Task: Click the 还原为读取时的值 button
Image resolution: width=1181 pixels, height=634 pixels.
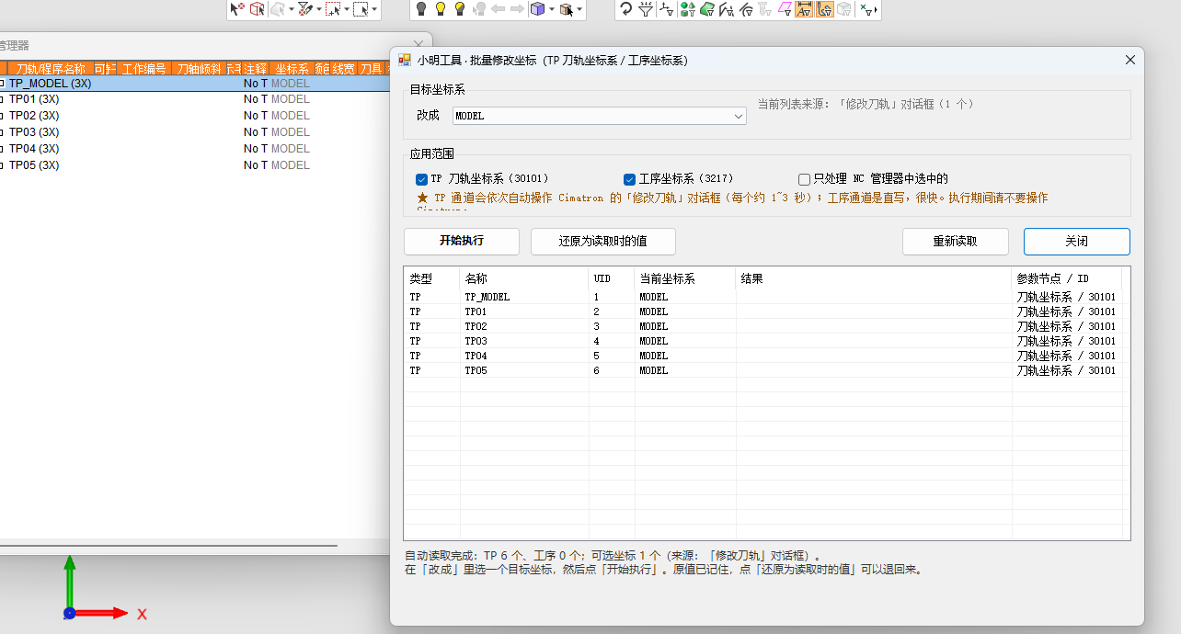Action: pos(603,242)
